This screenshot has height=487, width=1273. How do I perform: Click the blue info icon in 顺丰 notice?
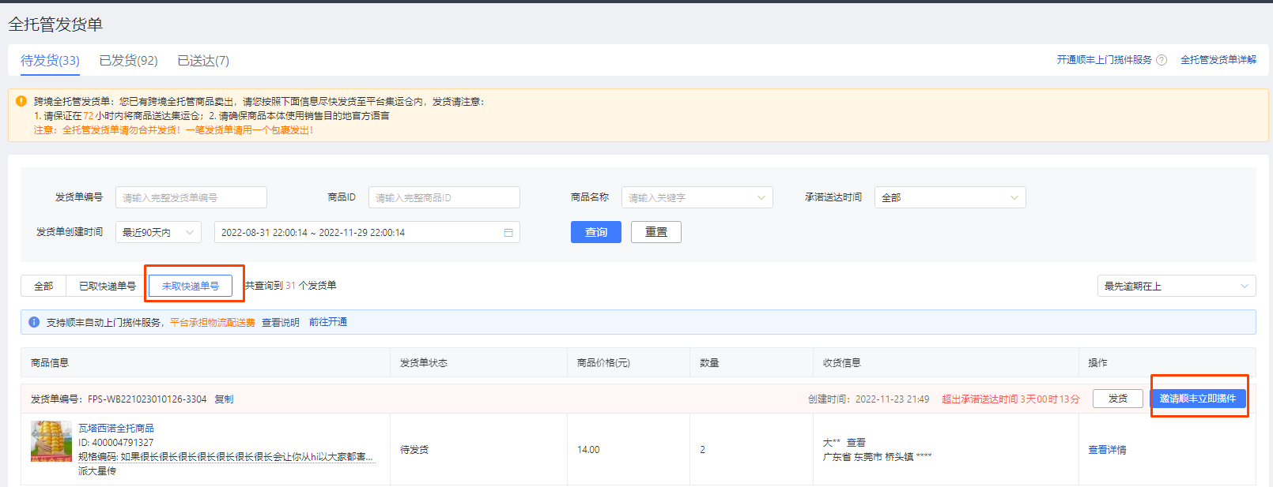tap(34, 322)
